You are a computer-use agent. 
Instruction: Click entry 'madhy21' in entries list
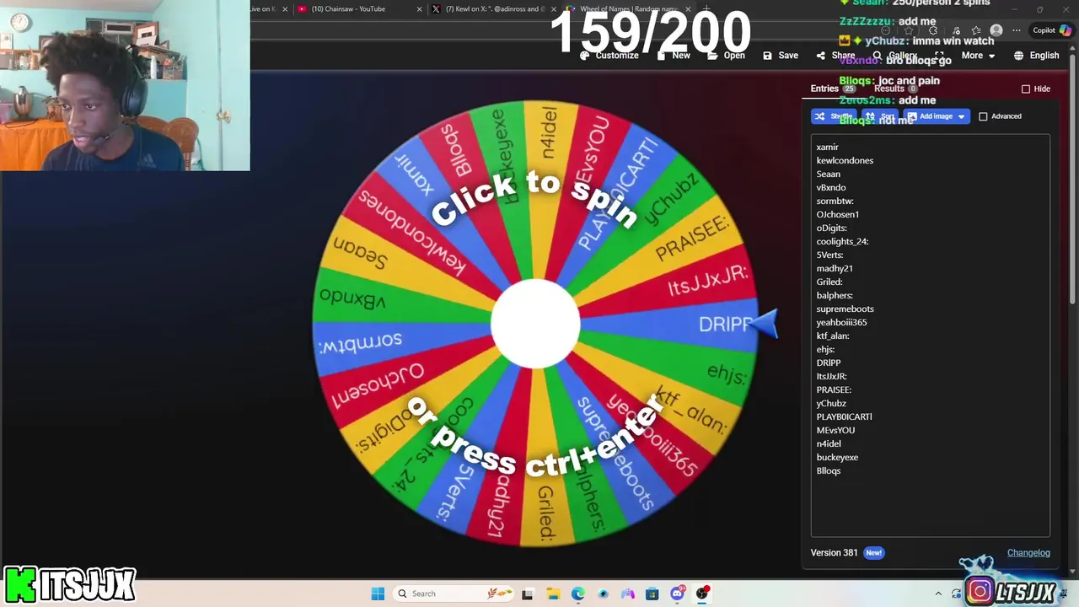(x=835, y=268)
